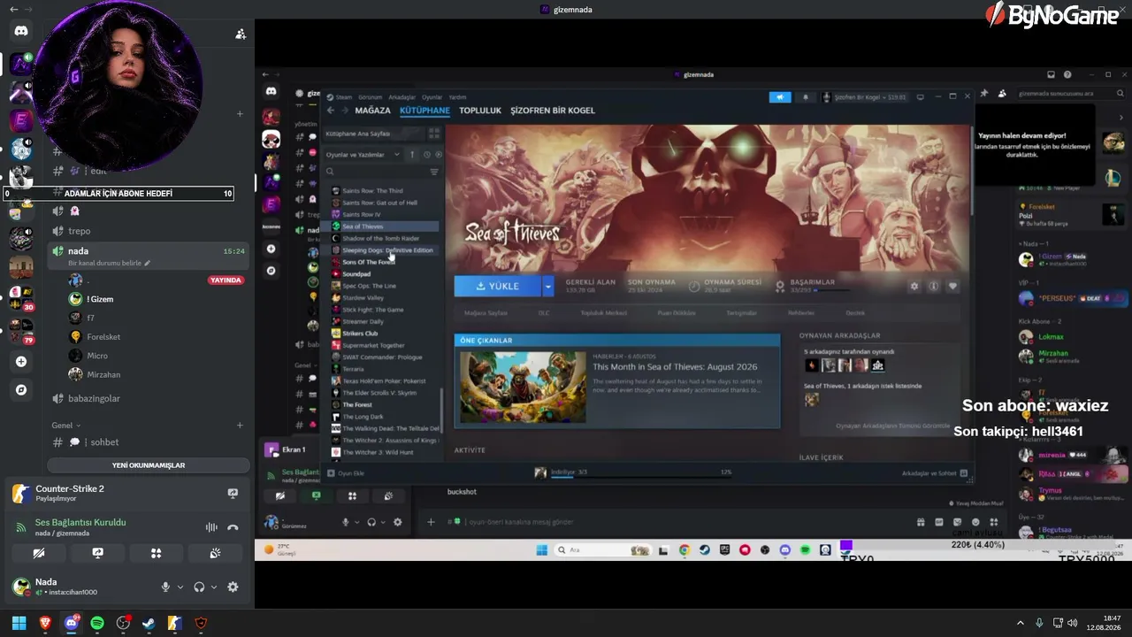Viewport: 1132px width, 637px height.
Task: Open advanced filter options icon in library
Action: pyautogui.click(x=433, y=172)
